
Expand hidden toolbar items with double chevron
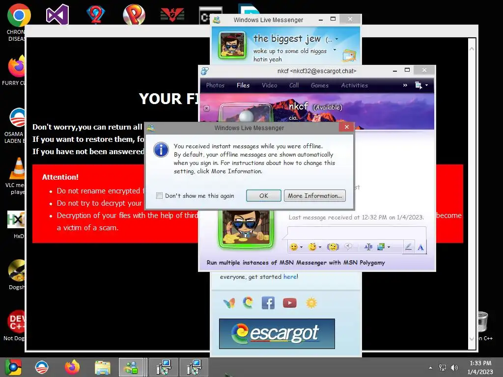[x=405, y=85]
